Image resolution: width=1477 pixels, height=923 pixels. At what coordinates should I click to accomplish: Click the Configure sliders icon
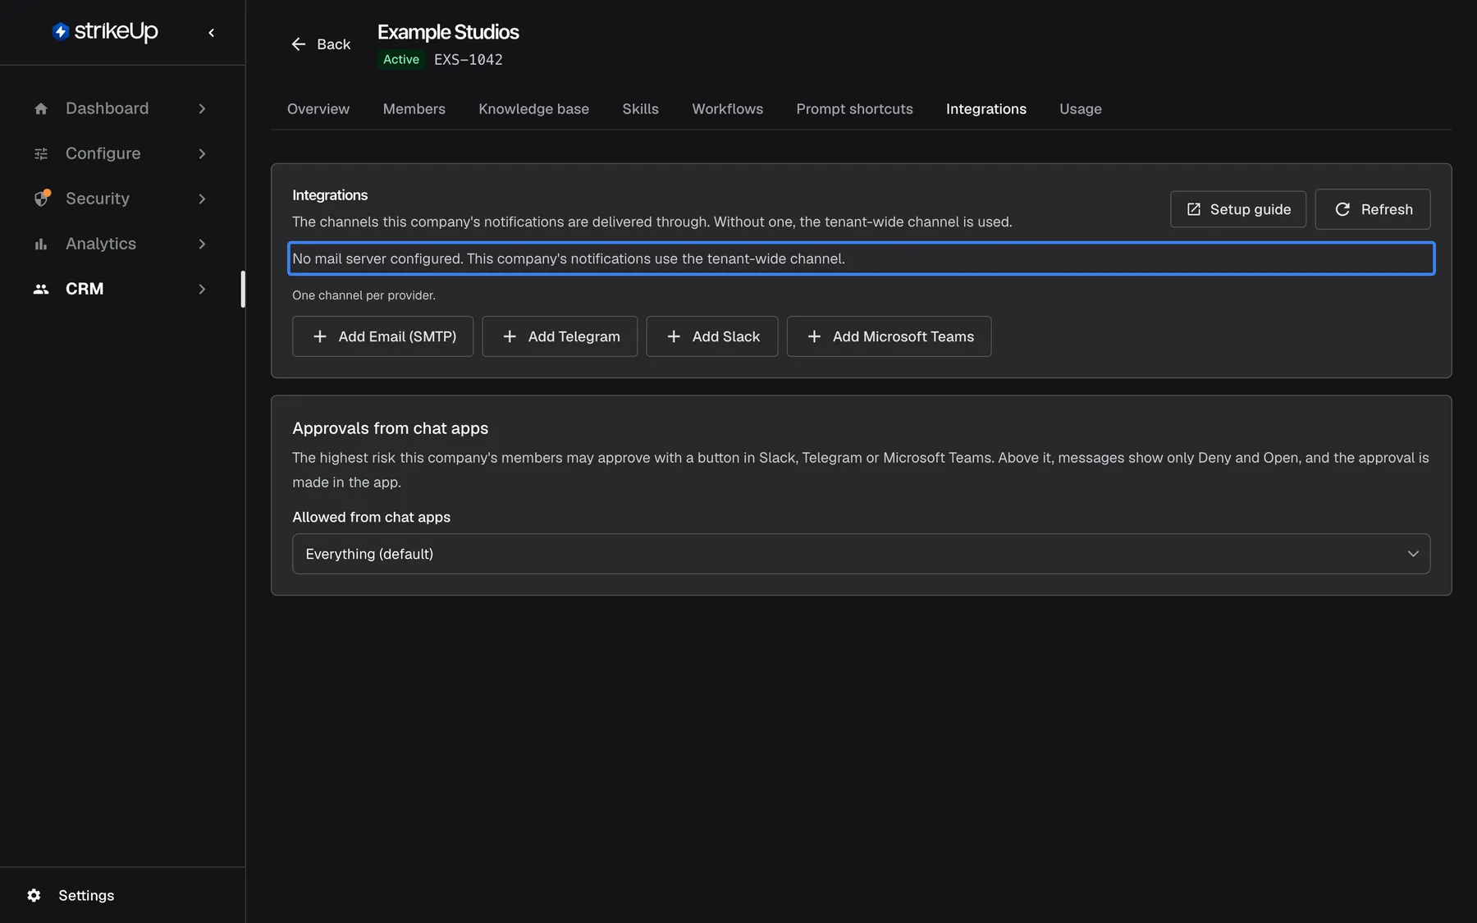(x=41, y=153)
